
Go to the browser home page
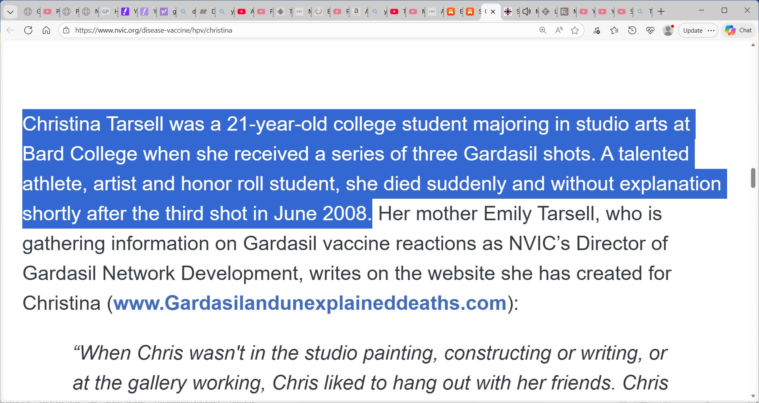click(x=46, y=30)
